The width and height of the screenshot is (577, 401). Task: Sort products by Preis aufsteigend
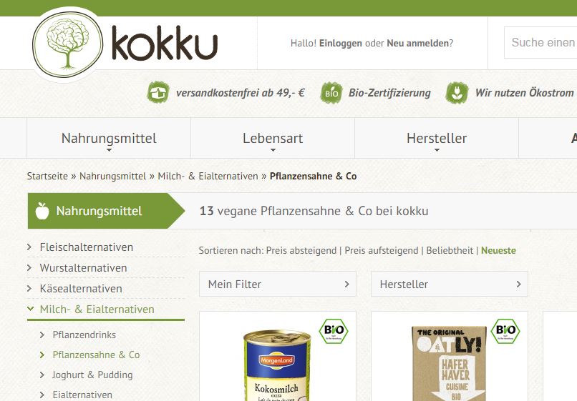[382, 251]
